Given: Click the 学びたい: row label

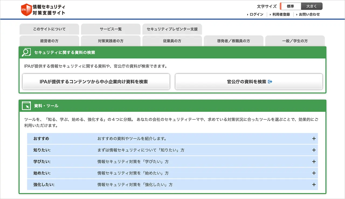Looking at the screenshot, I should click(x=42, y=161).
